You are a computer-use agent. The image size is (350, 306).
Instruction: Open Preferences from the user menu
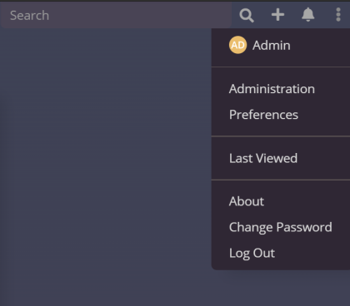[263, 115]
